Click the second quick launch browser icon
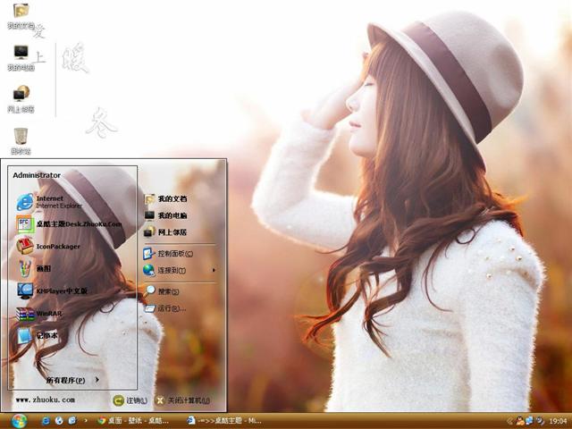 (59, 421)
